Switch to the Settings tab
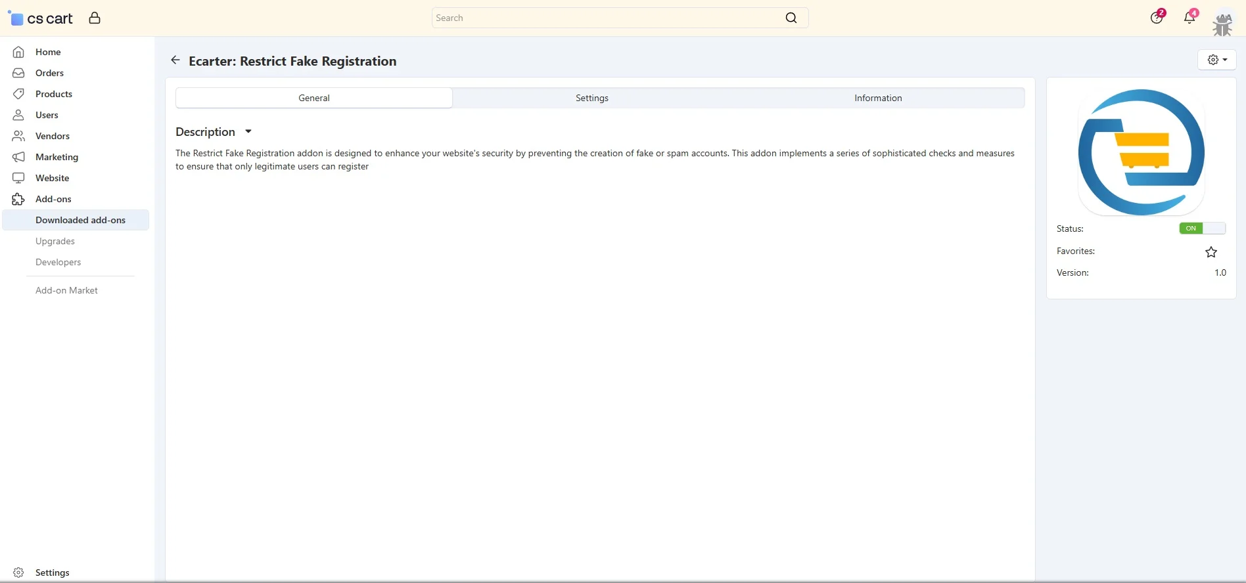The image size is (1246, 583). coord(591,98)
